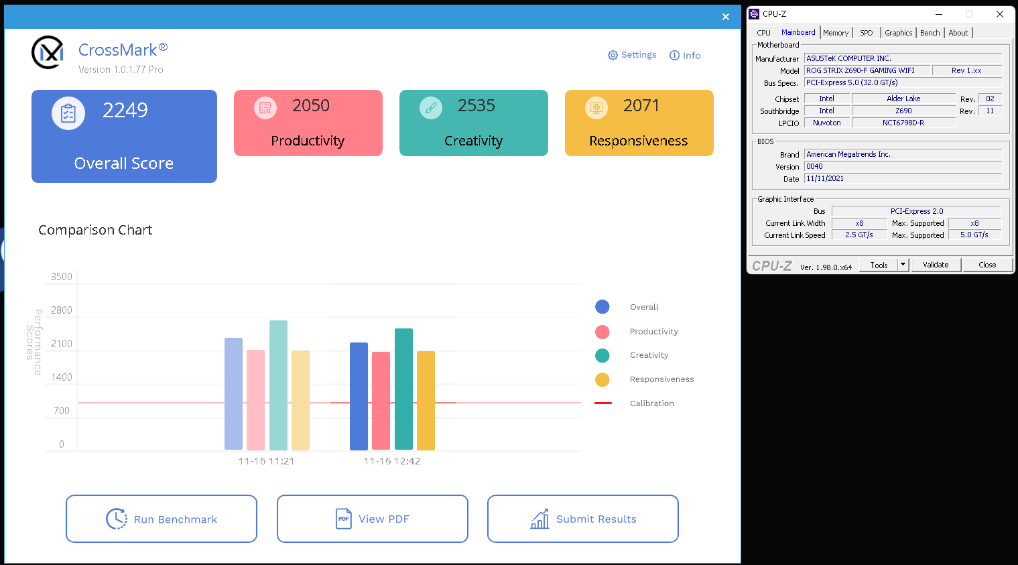Toggle Overall series in chart legend
This screenshot has width=1018, height=565.
pyautogui.click(x=602, y=307)
